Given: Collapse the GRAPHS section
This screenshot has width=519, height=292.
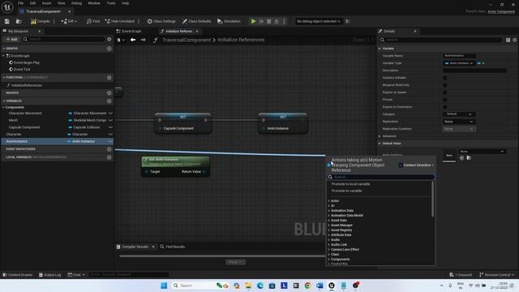Looking at the screenshot, I should pos(4,49).
